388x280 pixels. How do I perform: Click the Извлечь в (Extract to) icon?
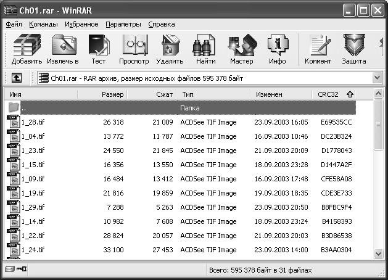[64, 48]
